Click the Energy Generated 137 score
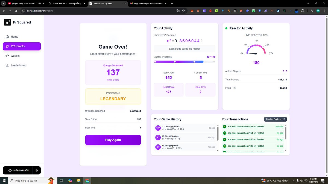This screenshot has height=184, width=328. (x=113, y=73)
